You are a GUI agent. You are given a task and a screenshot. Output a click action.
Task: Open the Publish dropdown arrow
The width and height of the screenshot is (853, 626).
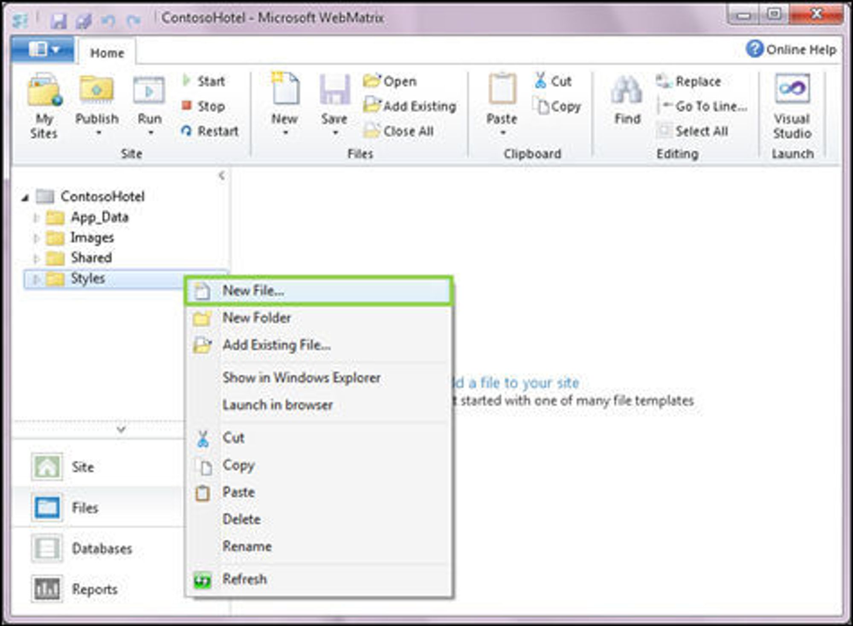click(x=99, y=133)
